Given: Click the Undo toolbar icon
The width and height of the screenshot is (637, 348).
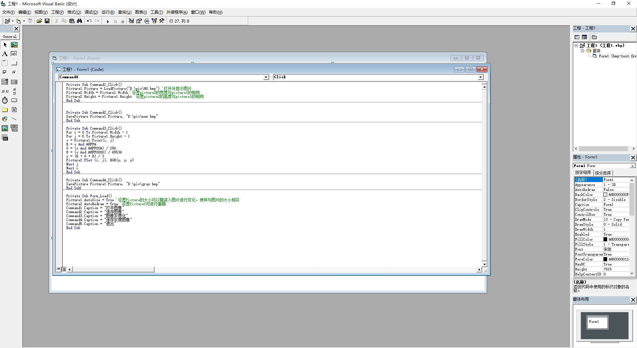Looking at the screenshot, I should click(89, 21).
